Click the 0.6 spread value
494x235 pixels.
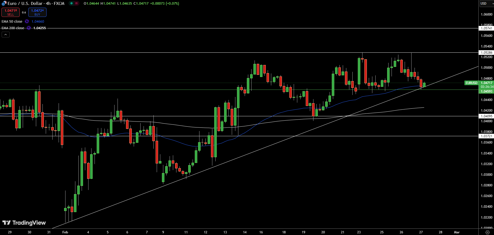coord(24,12)
